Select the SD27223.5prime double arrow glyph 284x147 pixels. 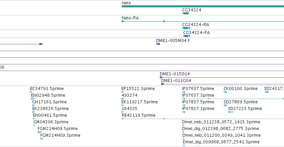231,112
